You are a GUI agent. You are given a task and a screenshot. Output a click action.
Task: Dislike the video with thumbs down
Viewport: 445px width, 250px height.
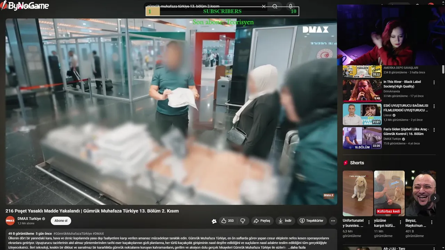click(x=243, y=221)
